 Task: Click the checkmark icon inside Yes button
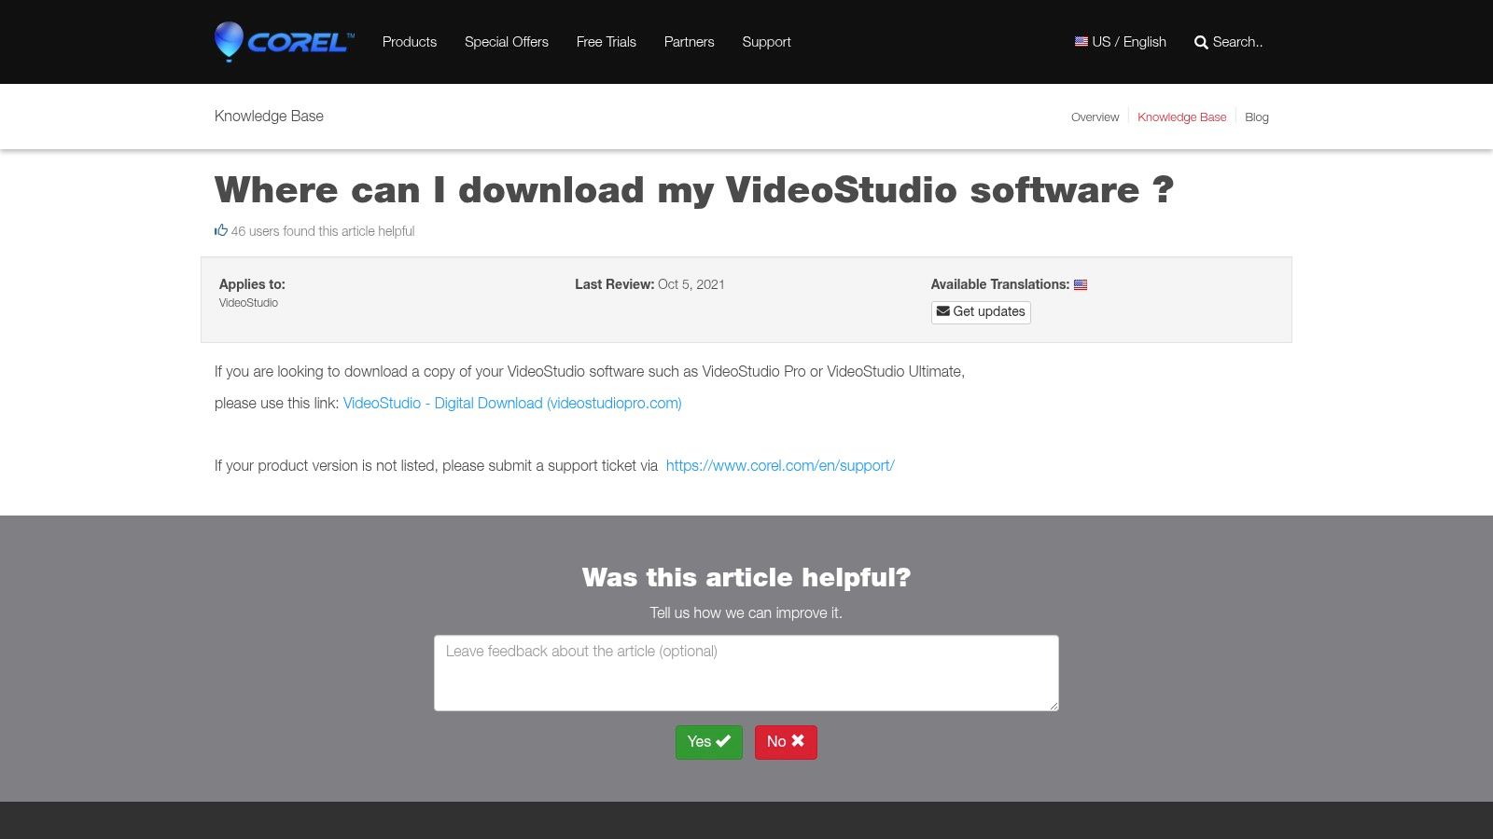(x=723, y=741)
